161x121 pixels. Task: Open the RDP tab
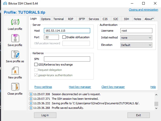(x=71, y=19)
